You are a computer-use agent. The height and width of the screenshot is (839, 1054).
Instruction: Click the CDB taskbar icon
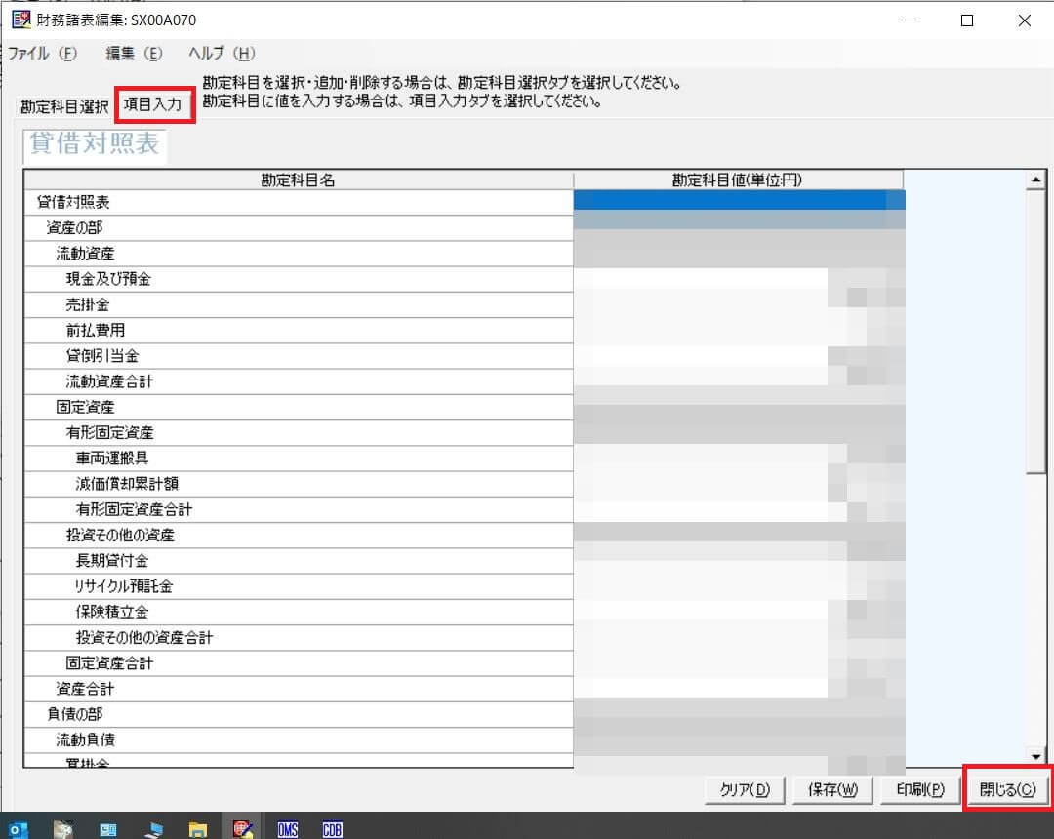[332, 829]
